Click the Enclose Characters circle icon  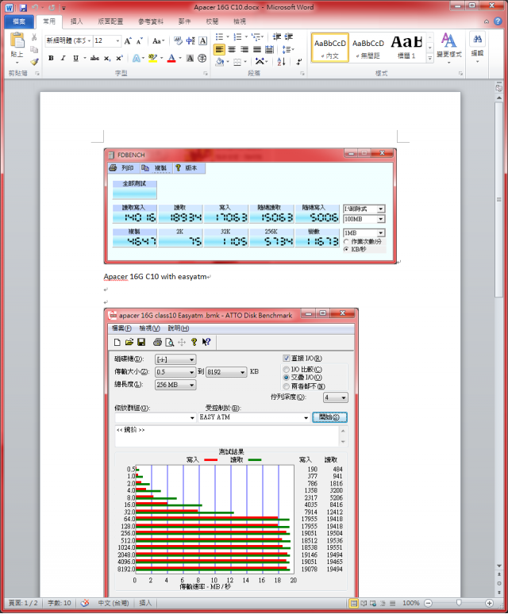click(x=202, y=59)
